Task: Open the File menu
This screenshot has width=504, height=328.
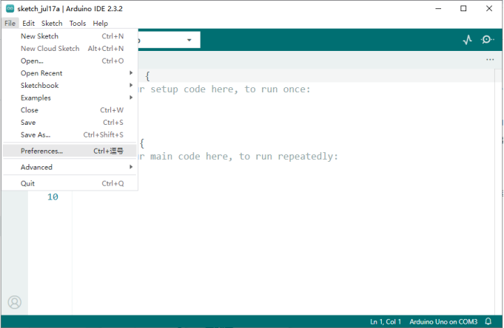Action: (10, 23)
